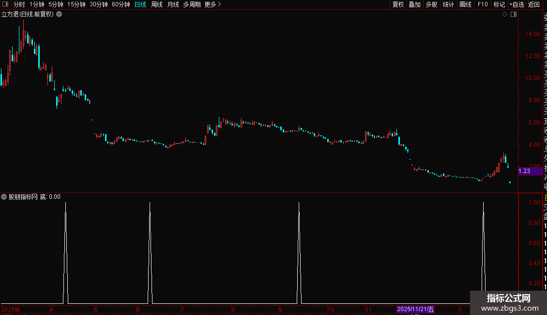Open the 多股 multi-stock view
Screen dimensions: 547x315
pyautogui.click(x=431, y=4)
